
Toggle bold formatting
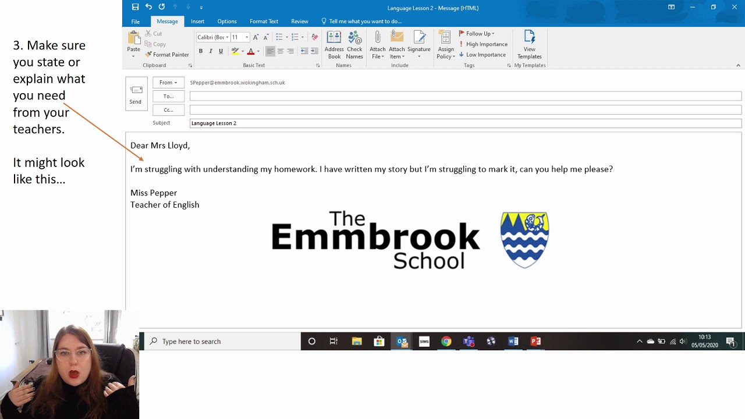(201, 51)
